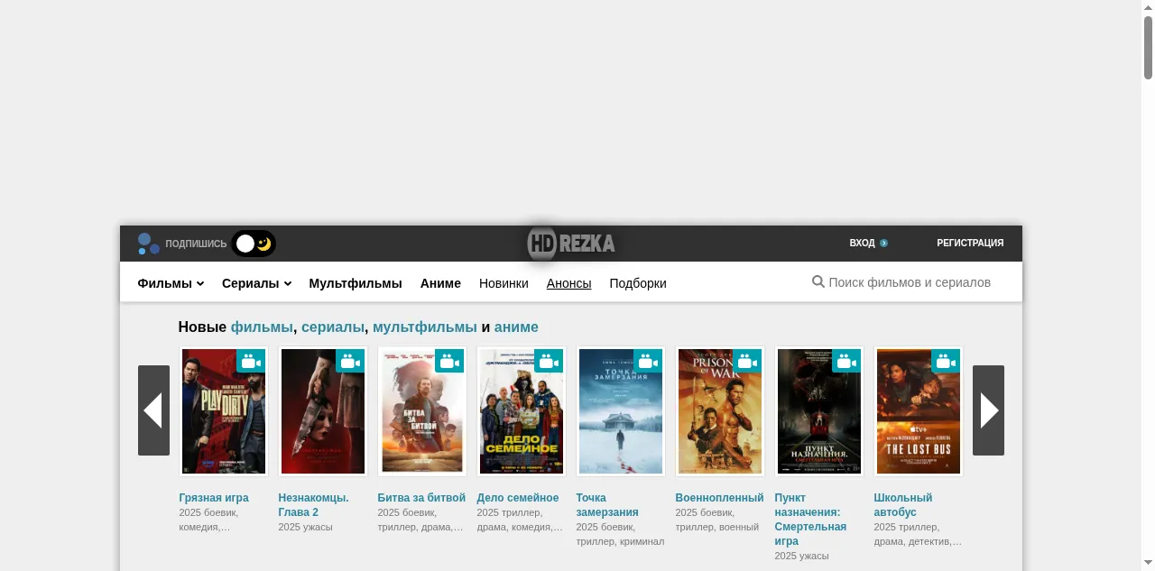This screenshot has height=571, width=1155.
Task: Click the left carousel arrow
Action: [x=153, y=410]
